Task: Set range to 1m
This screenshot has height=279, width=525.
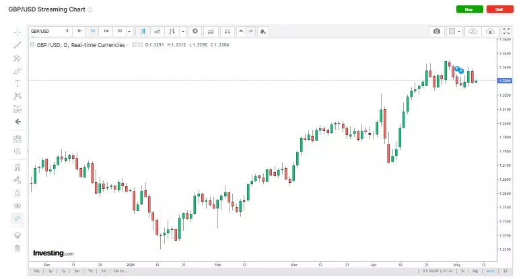Action: point(77,271)
